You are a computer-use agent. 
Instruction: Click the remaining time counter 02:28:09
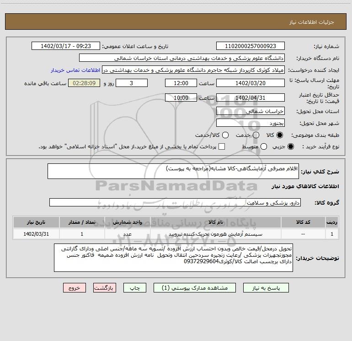[x=84, y=83]
